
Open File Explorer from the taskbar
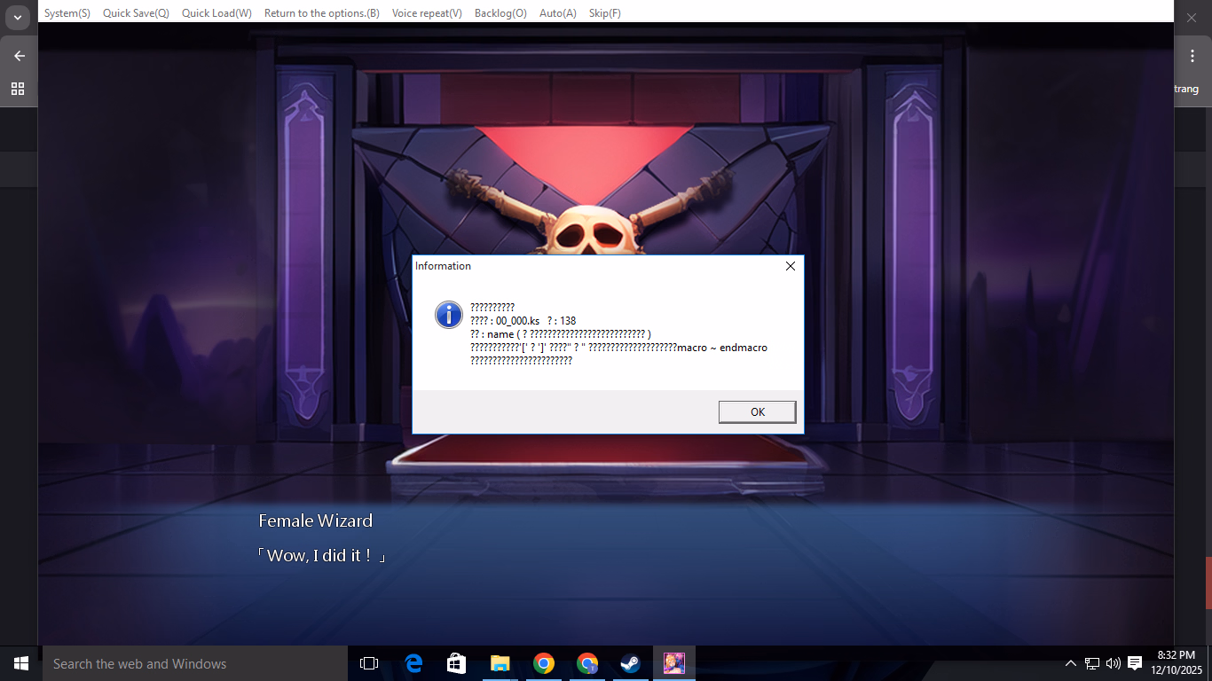coord(500,663)
